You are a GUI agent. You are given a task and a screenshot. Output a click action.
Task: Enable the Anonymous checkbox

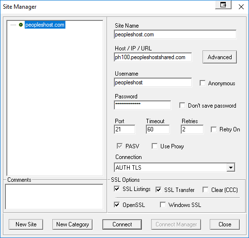(x=202, y=83)
